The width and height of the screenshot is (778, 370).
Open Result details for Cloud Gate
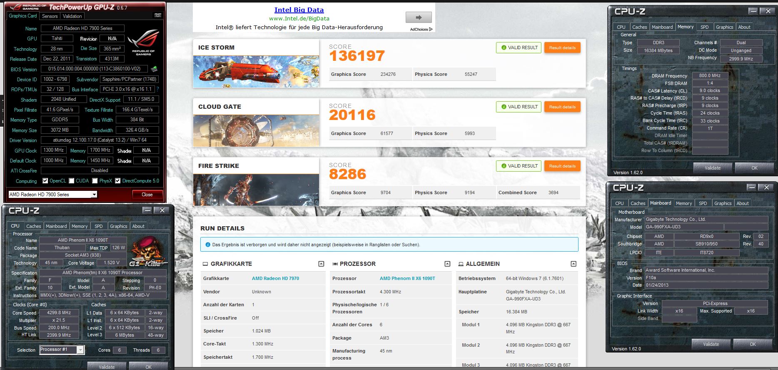pyautogui.click(x=562, y=107)
